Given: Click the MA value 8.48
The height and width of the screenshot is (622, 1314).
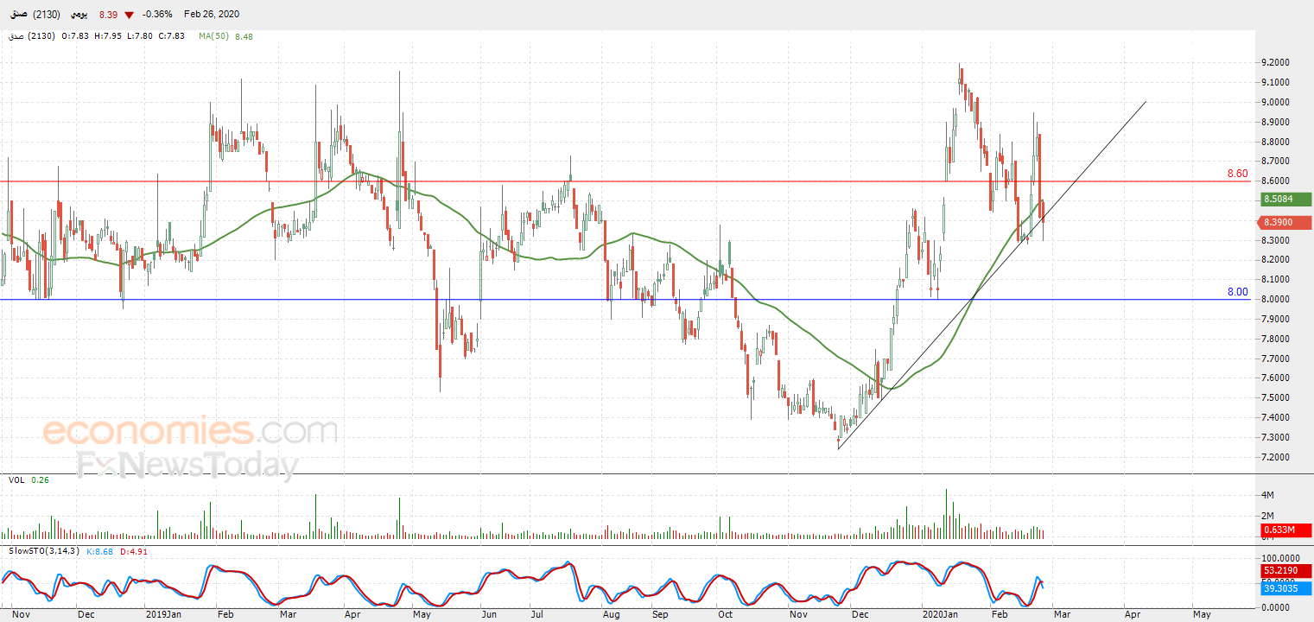Looking at the screenshot, I should [244, 36].
